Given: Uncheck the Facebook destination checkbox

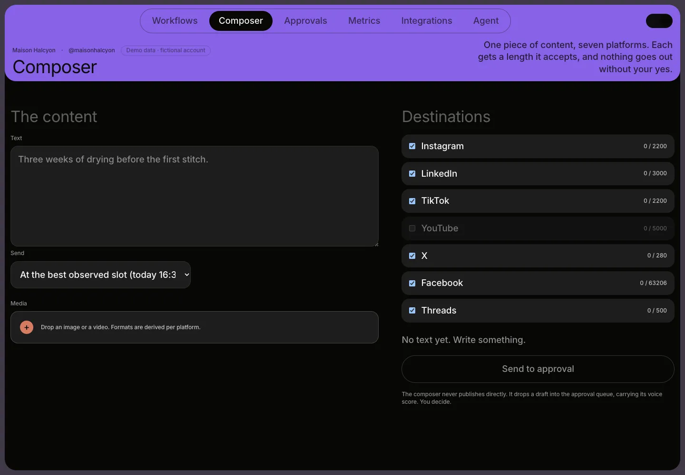Looking at the screenshot, I should coord(412,283).
